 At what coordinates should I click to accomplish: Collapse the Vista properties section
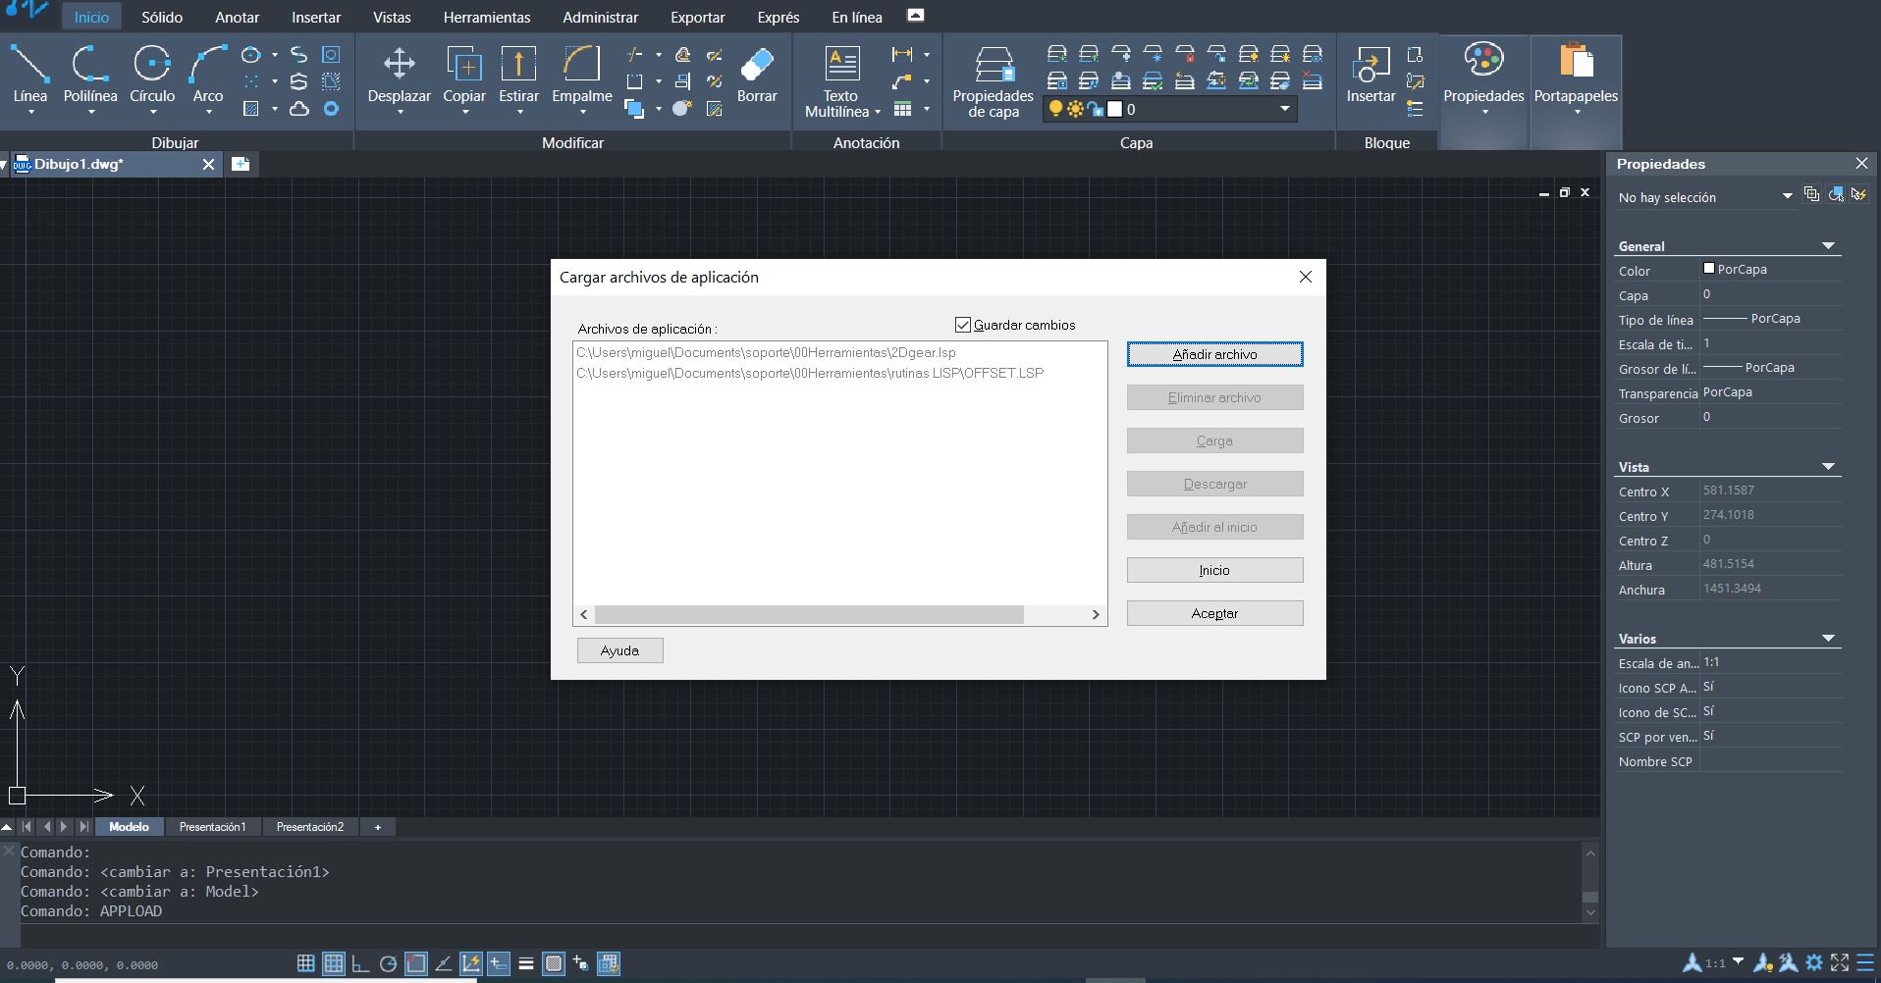1828,467
